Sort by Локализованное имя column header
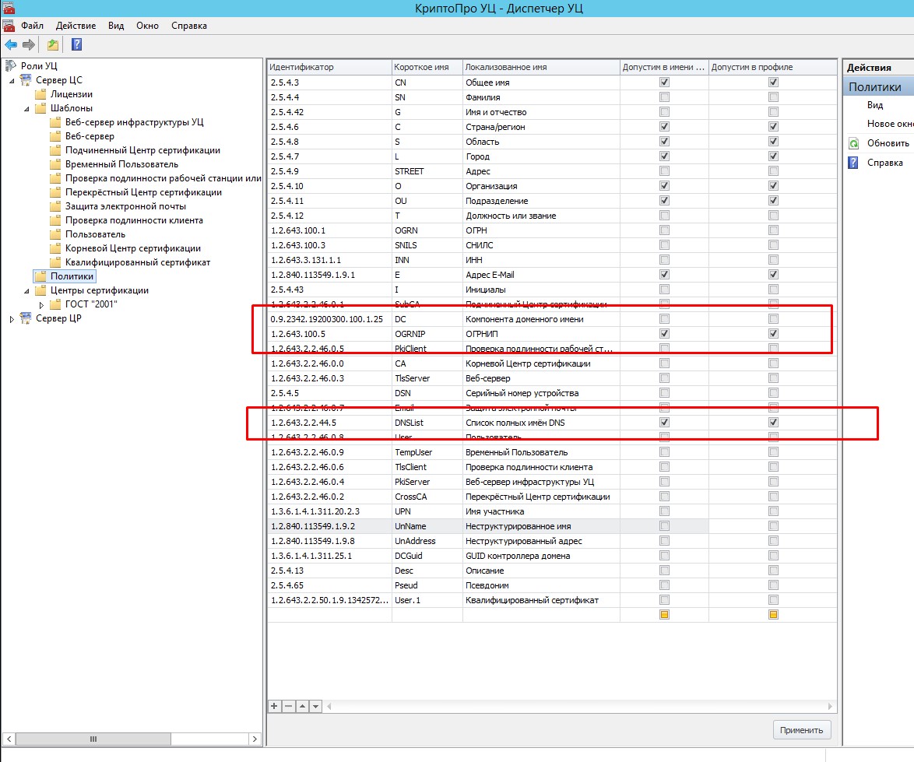 pyautogui.click(x=541, y=67)
